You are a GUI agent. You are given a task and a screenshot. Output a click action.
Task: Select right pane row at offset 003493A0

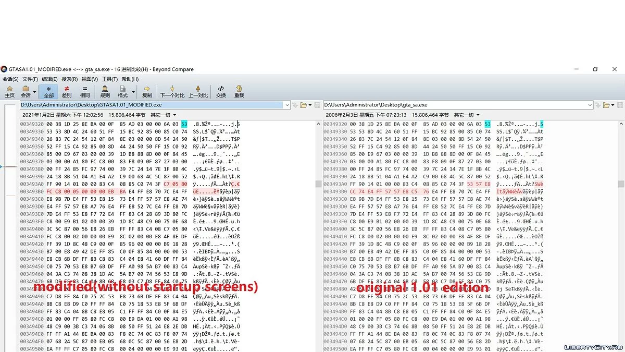click(433, 184)
